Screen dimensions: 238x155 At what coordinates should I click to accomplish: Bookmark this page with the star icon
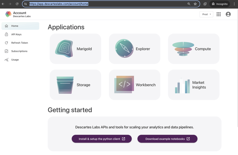[x=195, y=4]
